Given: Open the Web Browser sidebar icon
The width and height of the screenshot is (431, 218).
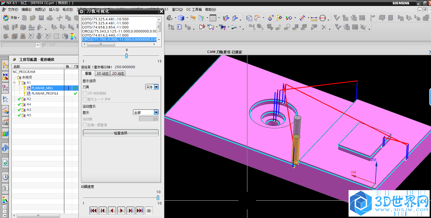Looking at the screenshot, I should click(5, 163).
